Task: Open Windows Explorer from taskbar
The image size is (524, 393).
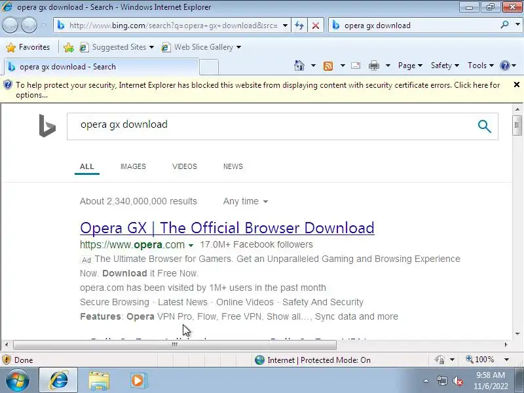Action: tap(99, 381)
